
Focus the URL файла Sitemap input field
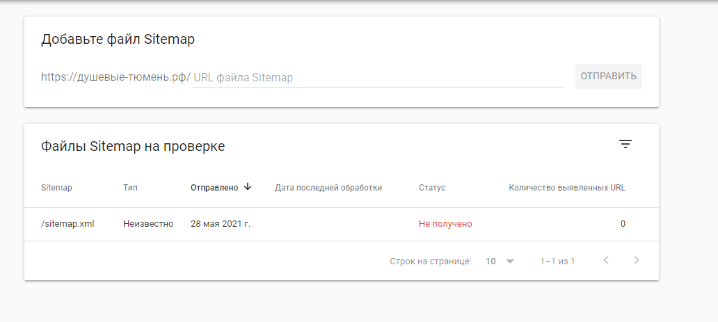click(378, 77)
